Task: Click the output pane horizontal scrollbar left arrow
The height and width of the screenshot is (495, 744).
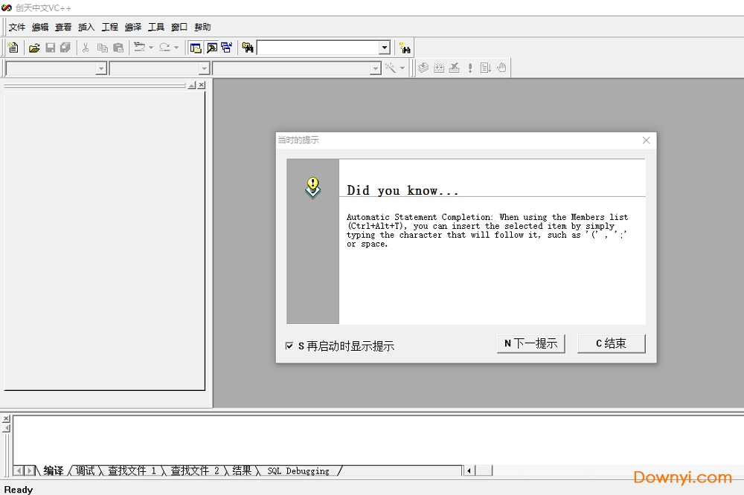Action: coord(469,470)
